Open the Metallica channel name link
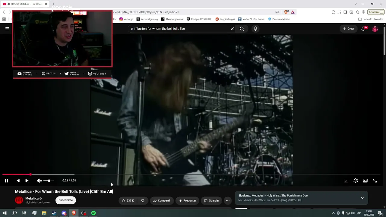Image resolution: width=386 pixels, height=217 pixels. [32, 198]
